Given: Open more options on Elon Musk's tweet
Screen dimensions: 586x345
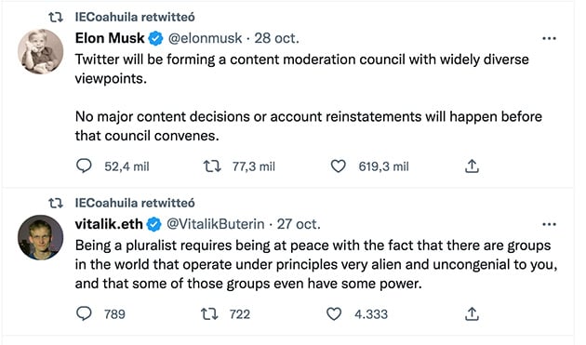Looking at the screenshot, I should (549, 38).
